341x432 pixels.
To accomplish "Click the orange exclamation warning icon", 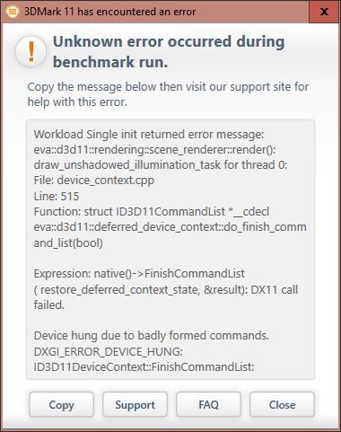I will click(x=31, y=52).
